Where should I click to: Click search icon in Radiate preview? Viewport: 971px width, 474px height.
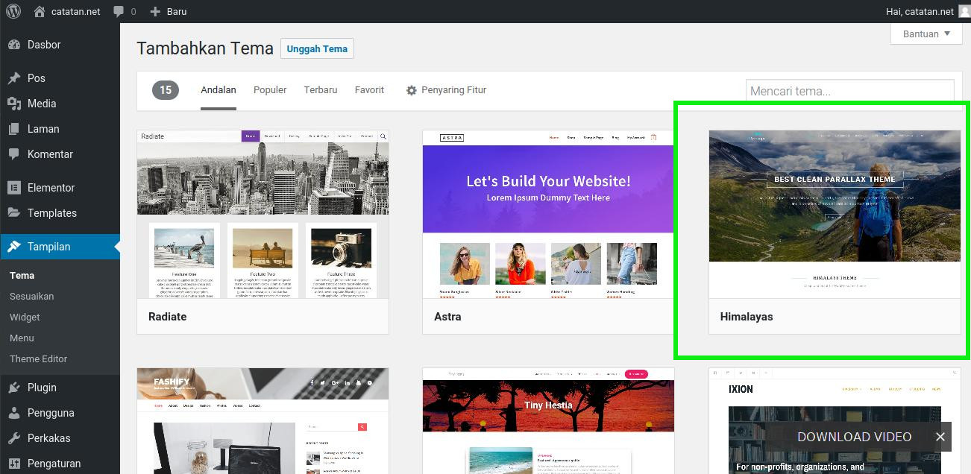[x=383, y=136]
